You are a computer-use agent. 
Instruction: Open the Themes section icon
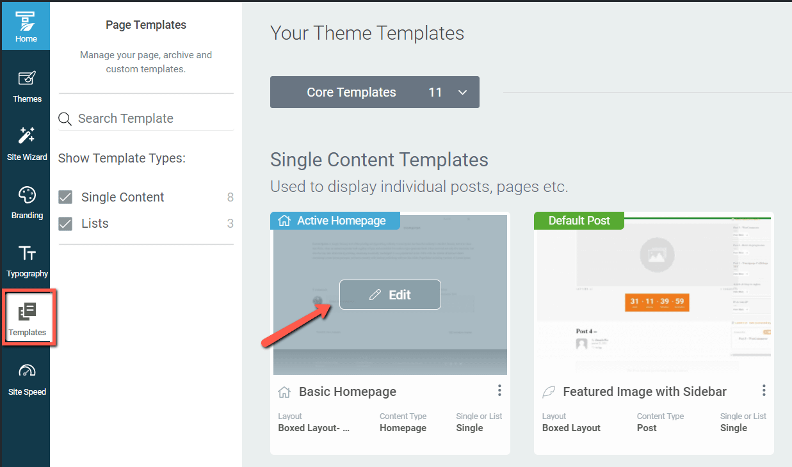27,86
